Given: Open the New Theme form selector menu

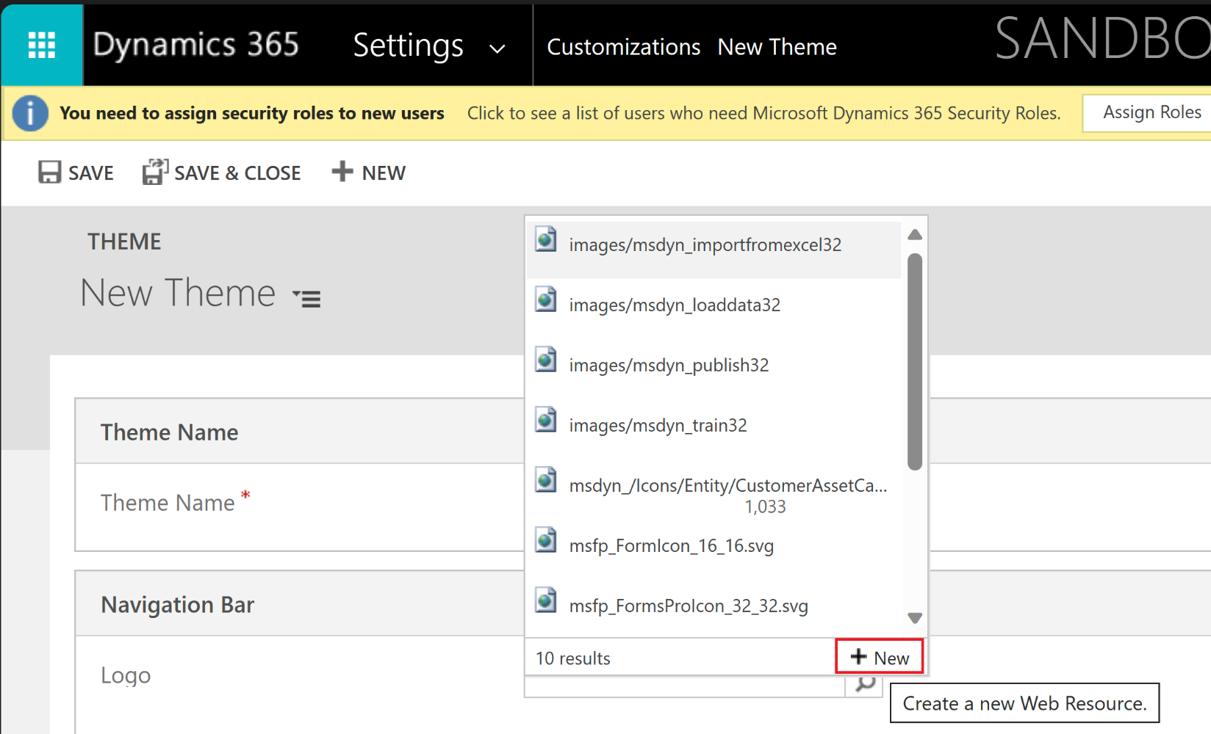Looking at the screenshot, I should (306, 298).
